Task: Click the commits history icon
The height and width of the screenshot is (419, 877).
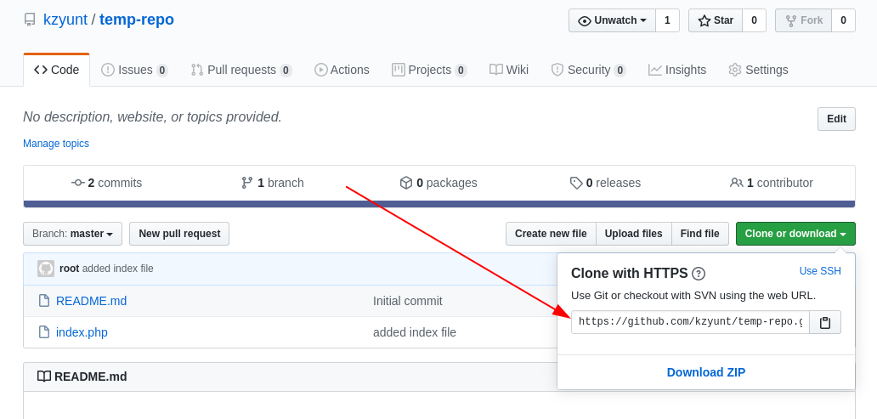Action: [77, 183]
